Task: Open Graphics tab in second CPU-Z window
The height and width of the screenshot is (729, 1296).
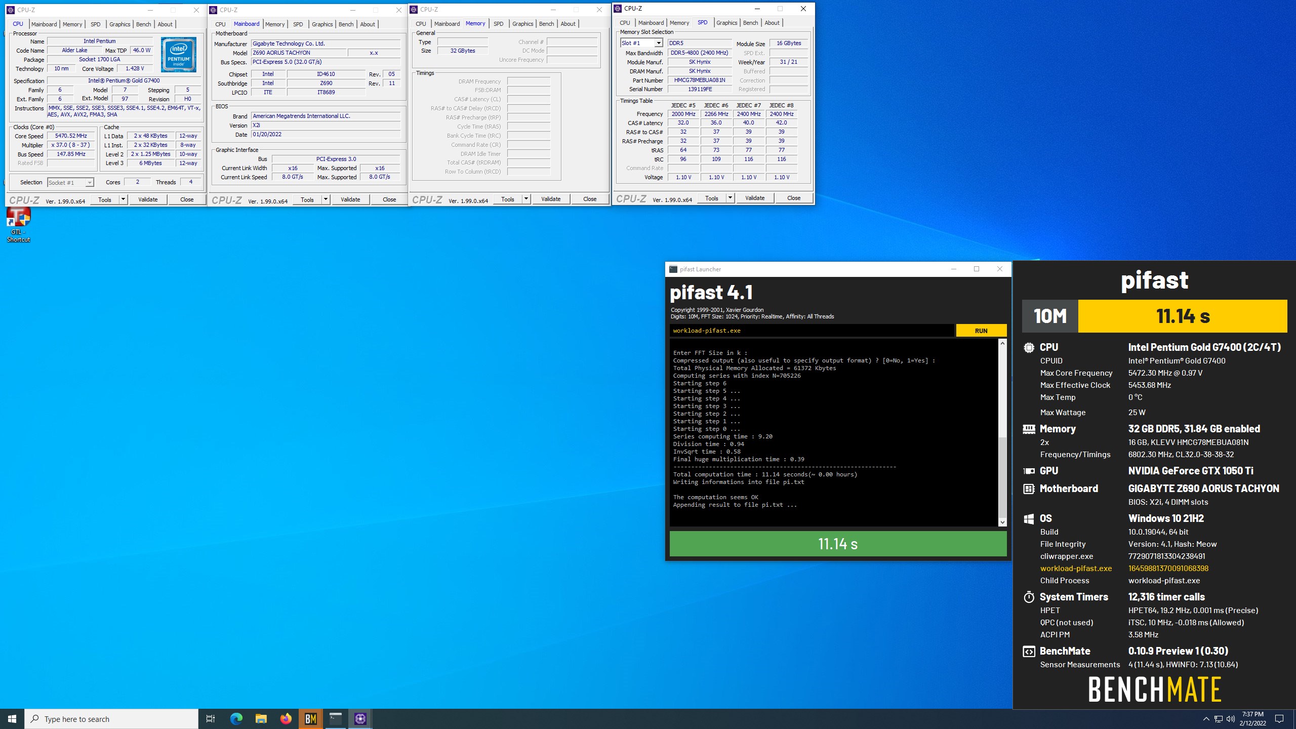Action: [322, 24]
